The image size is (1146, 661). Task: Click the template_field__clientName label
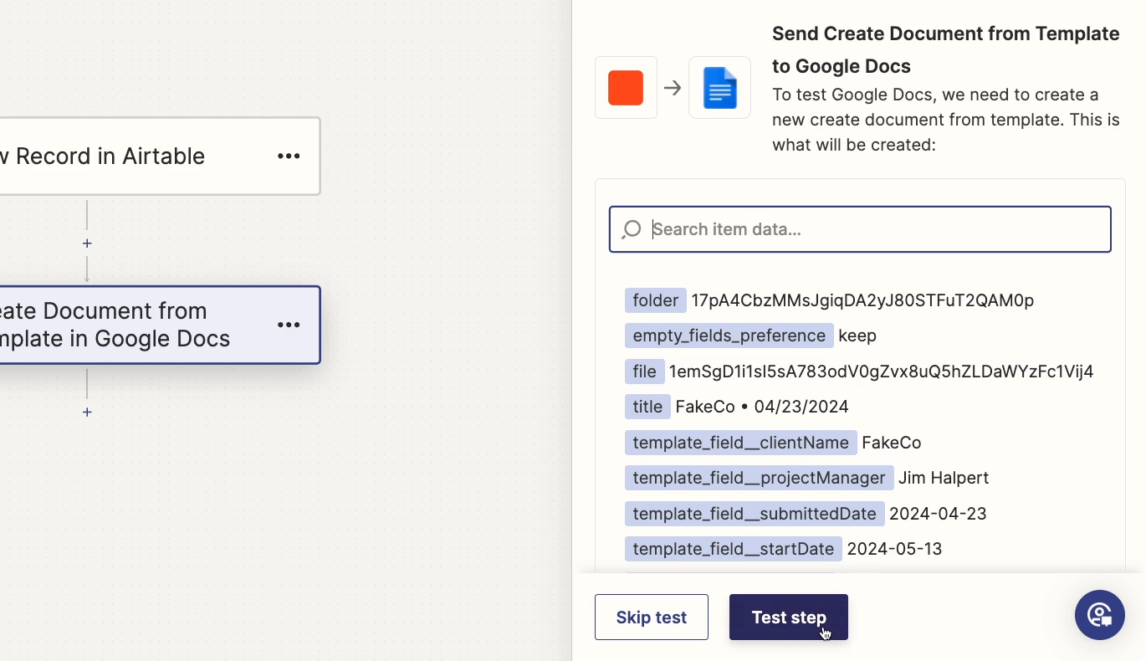(741, 443)
